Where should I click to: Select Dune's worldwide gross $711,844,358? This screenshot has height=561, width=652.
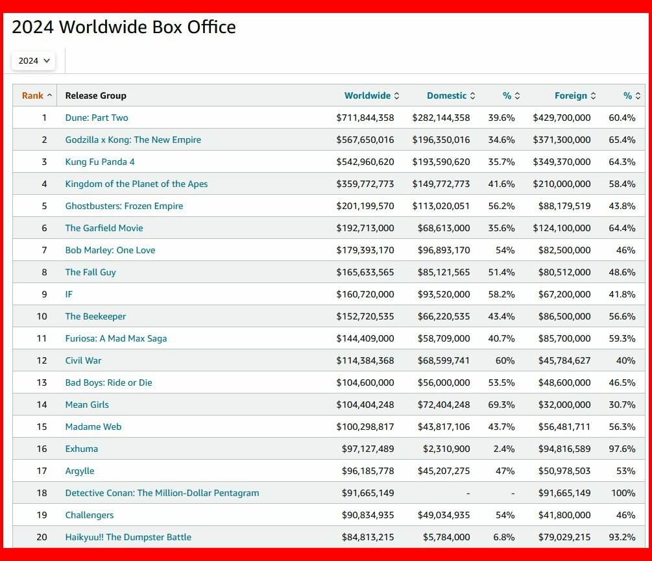pos(365,118)
